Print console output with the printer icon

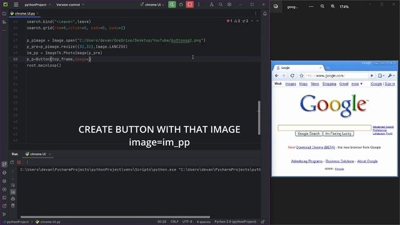[12, 199]
